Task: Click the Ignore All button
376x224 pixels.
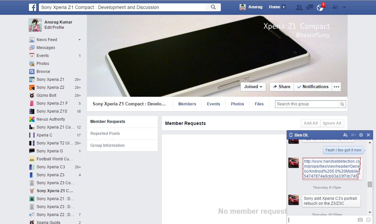Action: click(x=332, y=123)
